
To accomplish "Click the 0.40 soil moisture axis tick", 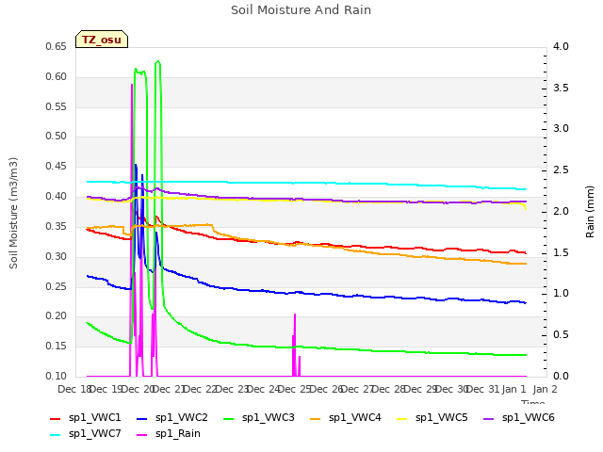I will [x=57, y=196].
